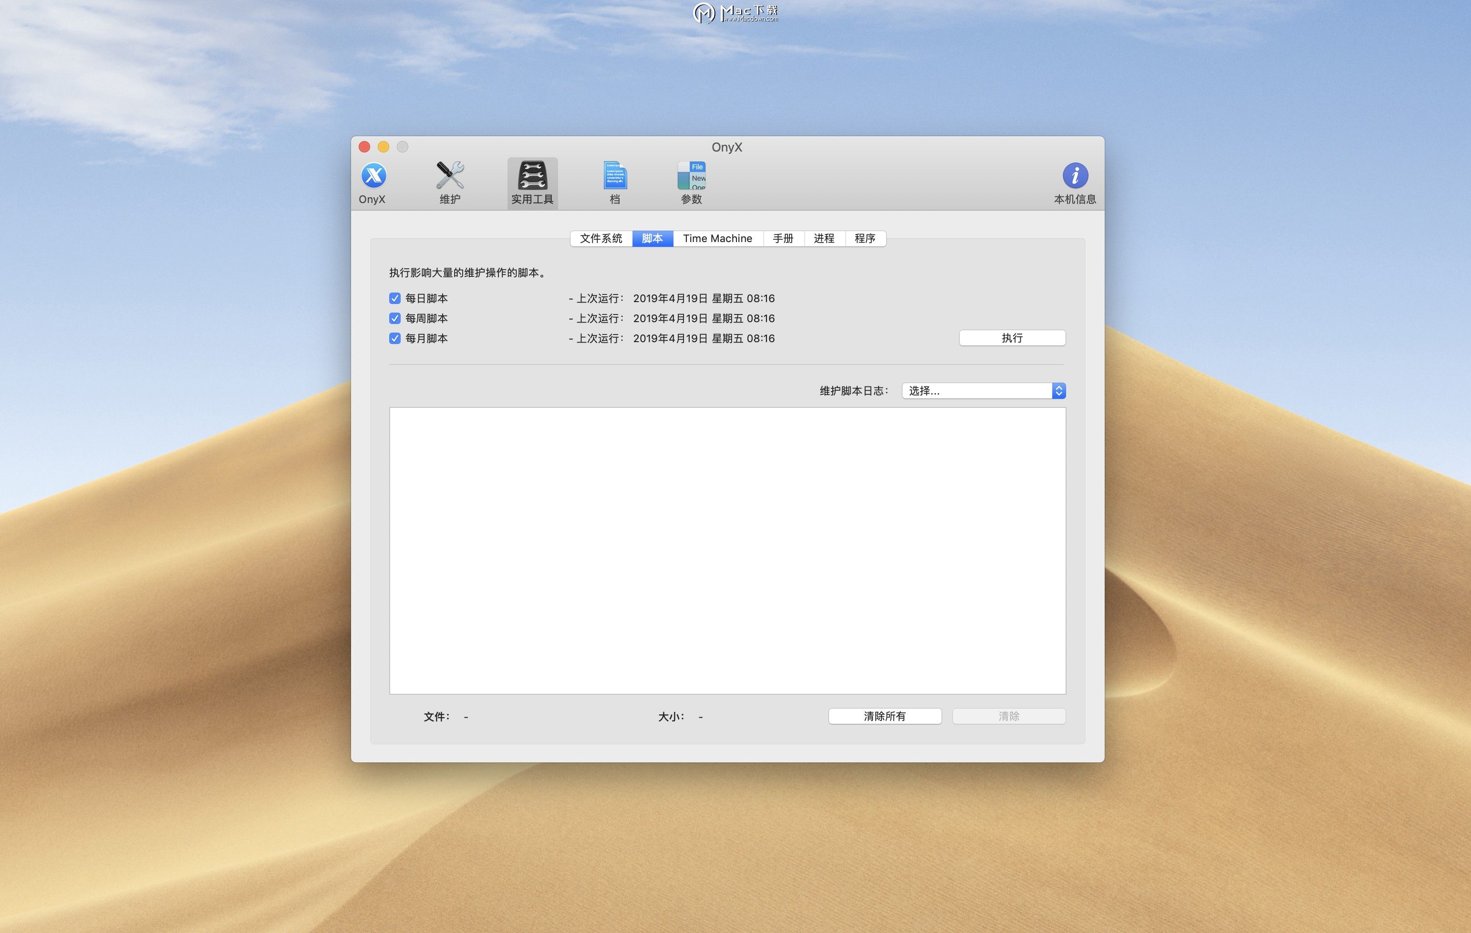Click the OnyX X logo icon
This screenshot has width=1471, height=933.
373,177
